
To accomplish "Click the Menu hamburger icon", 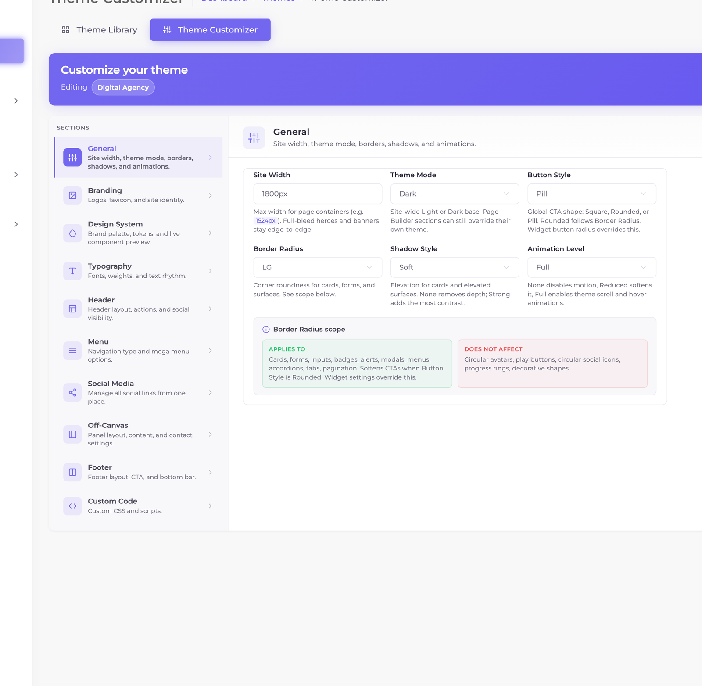I will [x=72, y=351].
